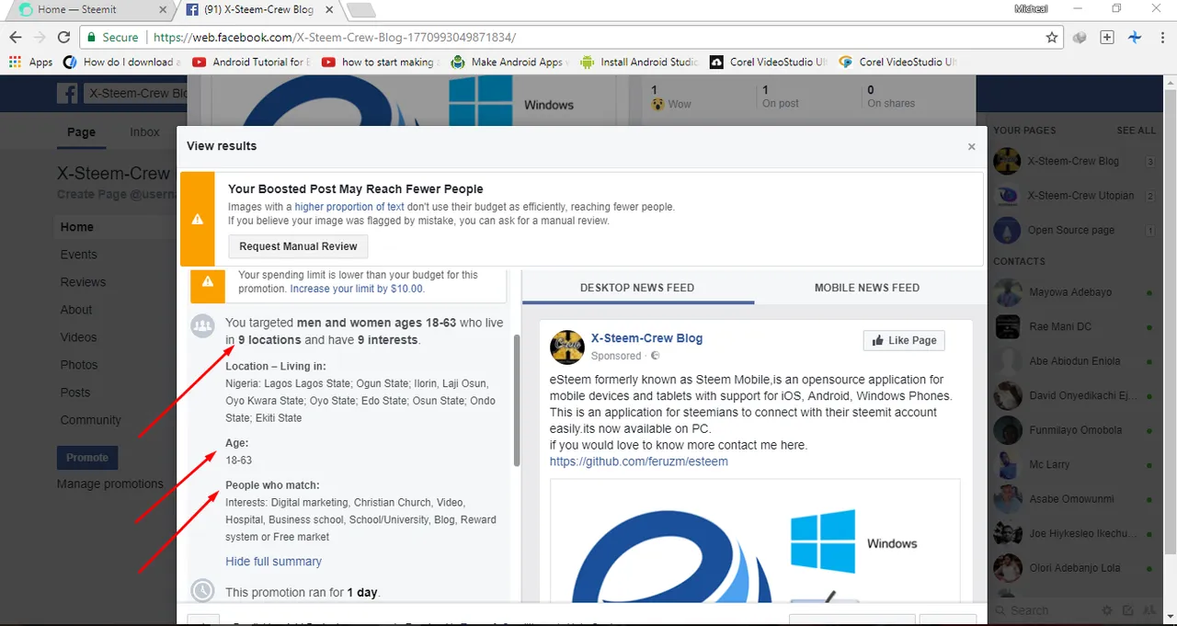Screen dimensions: 1177x626
Task: Open the Inbox tab
Action: pyautogui.click(x=144, y=132)
